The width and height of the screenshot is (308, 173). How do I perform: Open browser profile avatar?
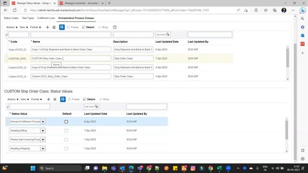[284, 10]
